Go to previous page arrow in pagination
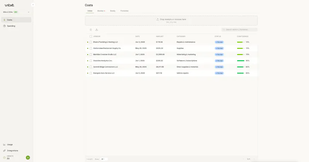 click(x=243, y=159)
